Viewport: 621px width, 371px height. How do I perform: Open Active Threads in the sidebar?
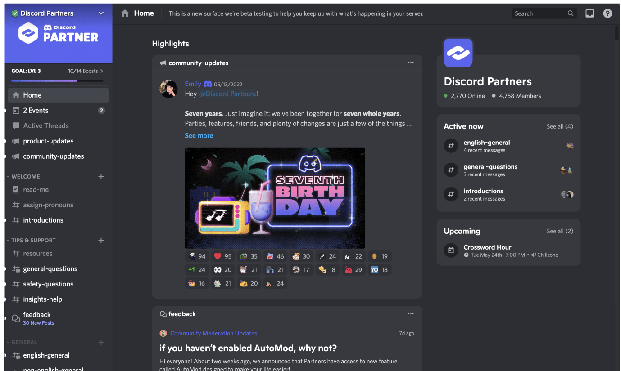tap(58, 126)
